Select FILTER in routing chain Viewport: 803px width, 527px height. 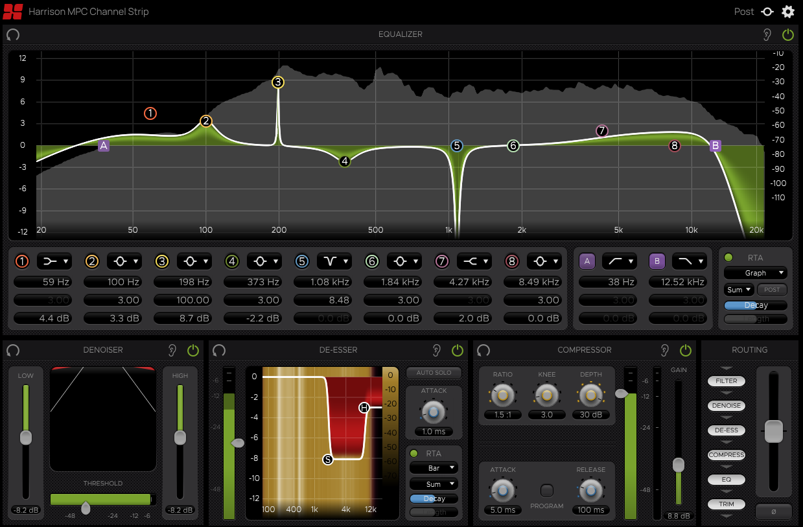pyautogui.click(x=727, y=381)
